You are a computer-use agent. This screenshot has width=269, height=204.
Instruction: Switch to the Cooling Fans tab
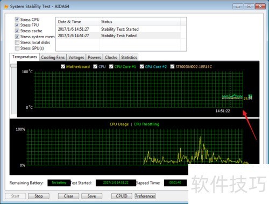point(53,58)
